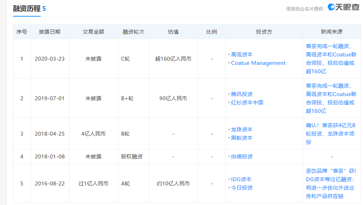Click round cell B+轮
This screenshot has width=363, height=205.
127,98
